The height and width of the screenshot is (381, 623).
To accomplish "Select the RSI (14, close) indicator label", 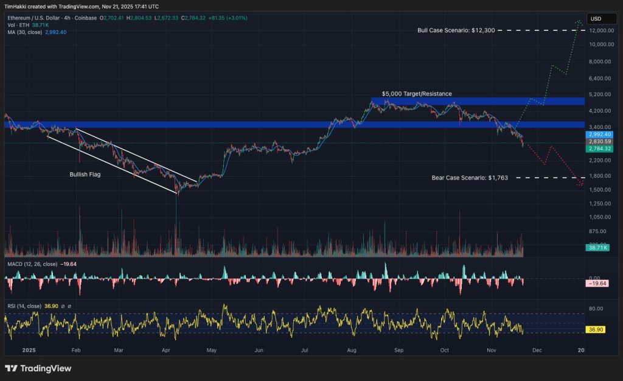I will (24, 306).
